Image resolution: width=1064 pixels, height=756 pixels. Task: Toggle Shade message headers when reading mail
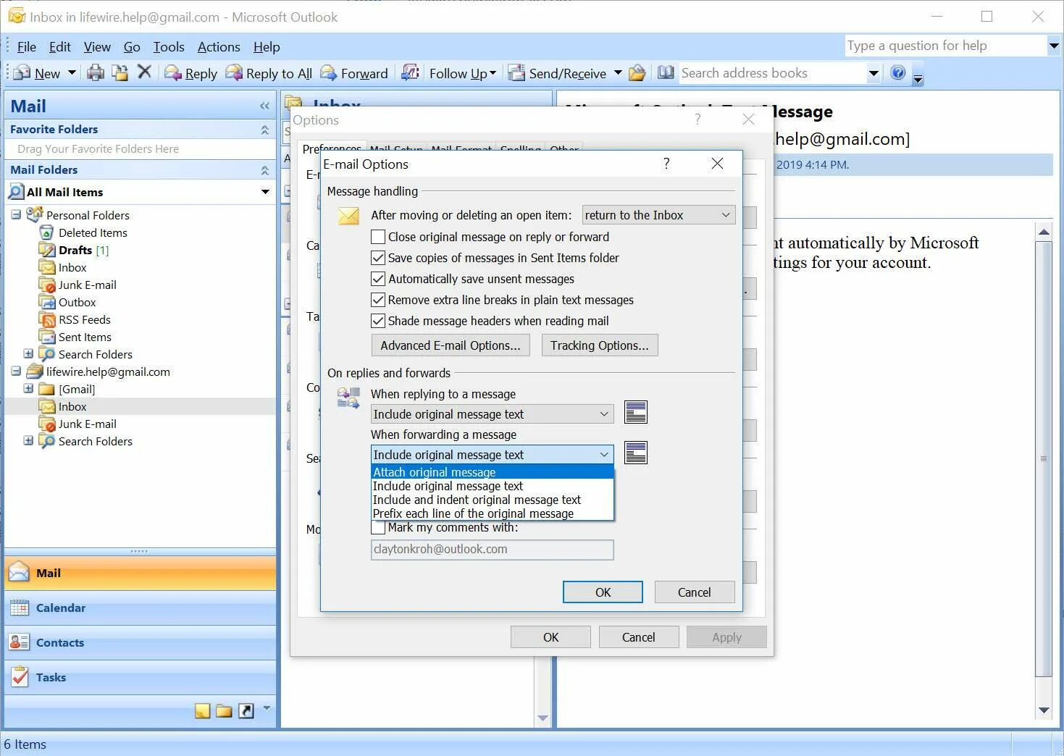tap(378, 321)
